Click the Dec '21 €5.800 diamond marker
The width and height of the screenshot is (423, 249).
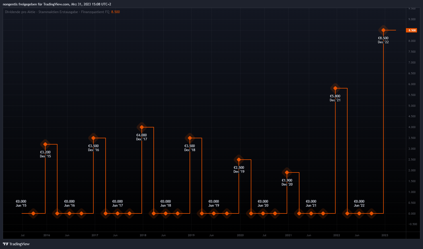335,88
